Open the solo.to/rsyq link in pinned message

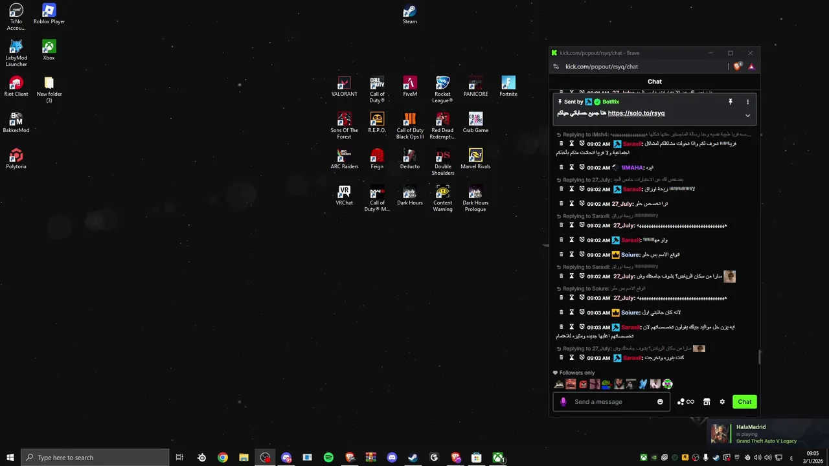coord(636,113)
